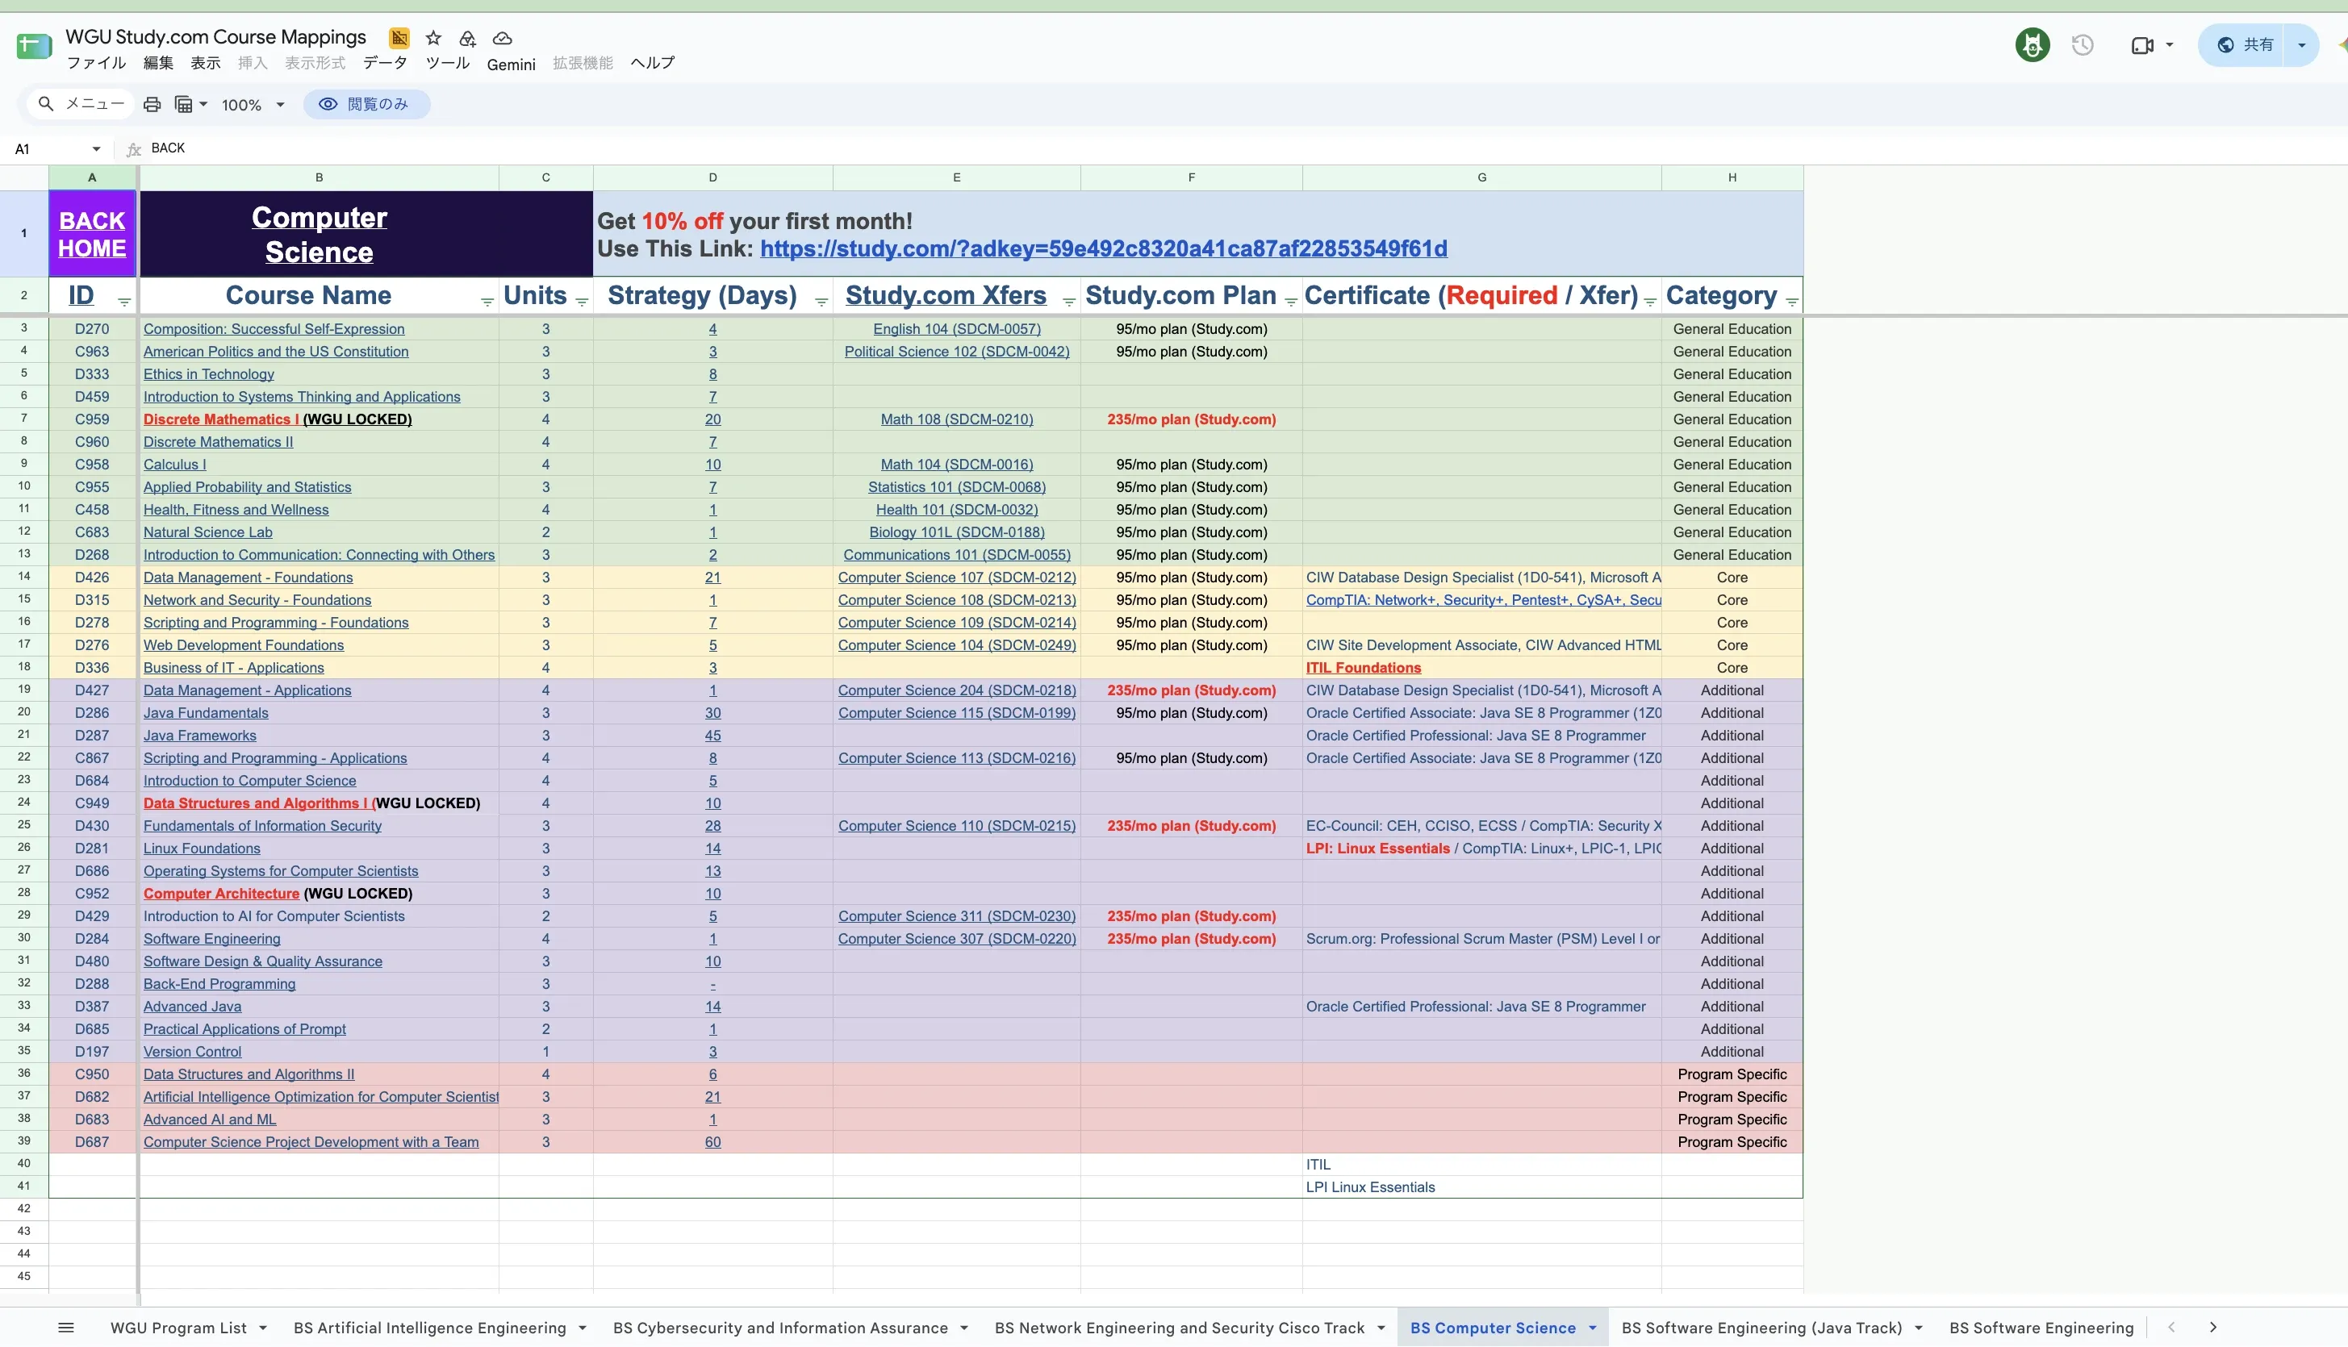The image size is (2348, 1347).
Task: Click the add shortcut to Drive icon
Action: coord(467,38)
